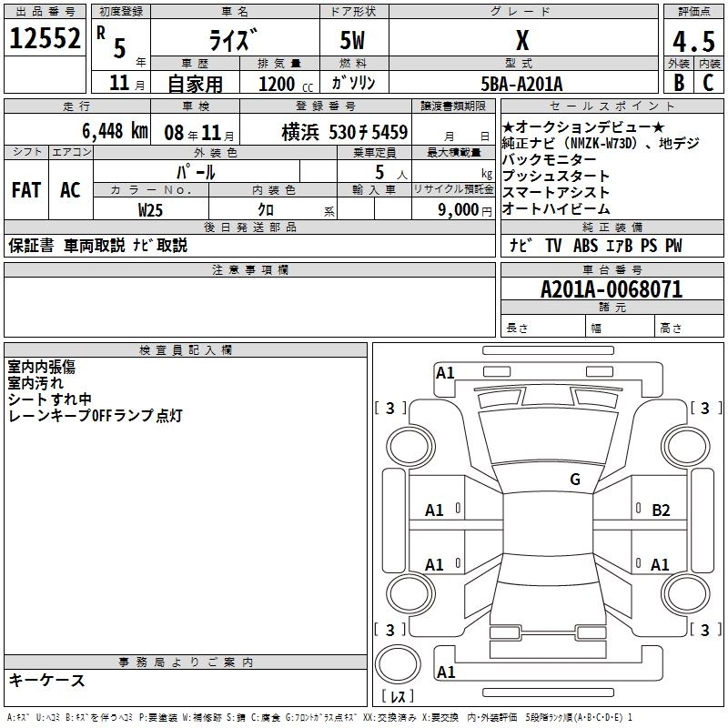Viewport: 728px width, 728px height.
Task: Select バックモニター sales point
Action: 550,160
